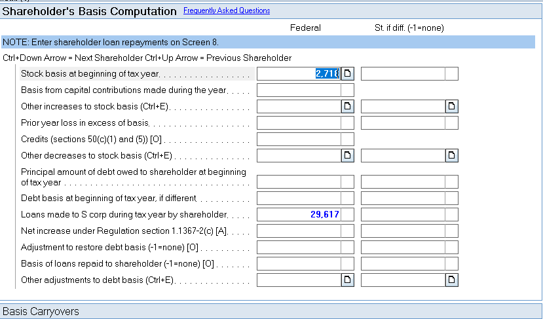Click Federal Loans made to S corp field

(299, 214)
